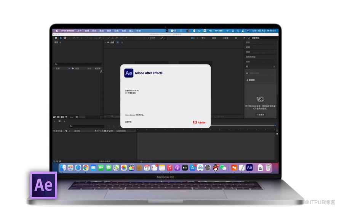Open the 音频 panel
Screen dimensions: 339x208
click(x=248, y=47)
